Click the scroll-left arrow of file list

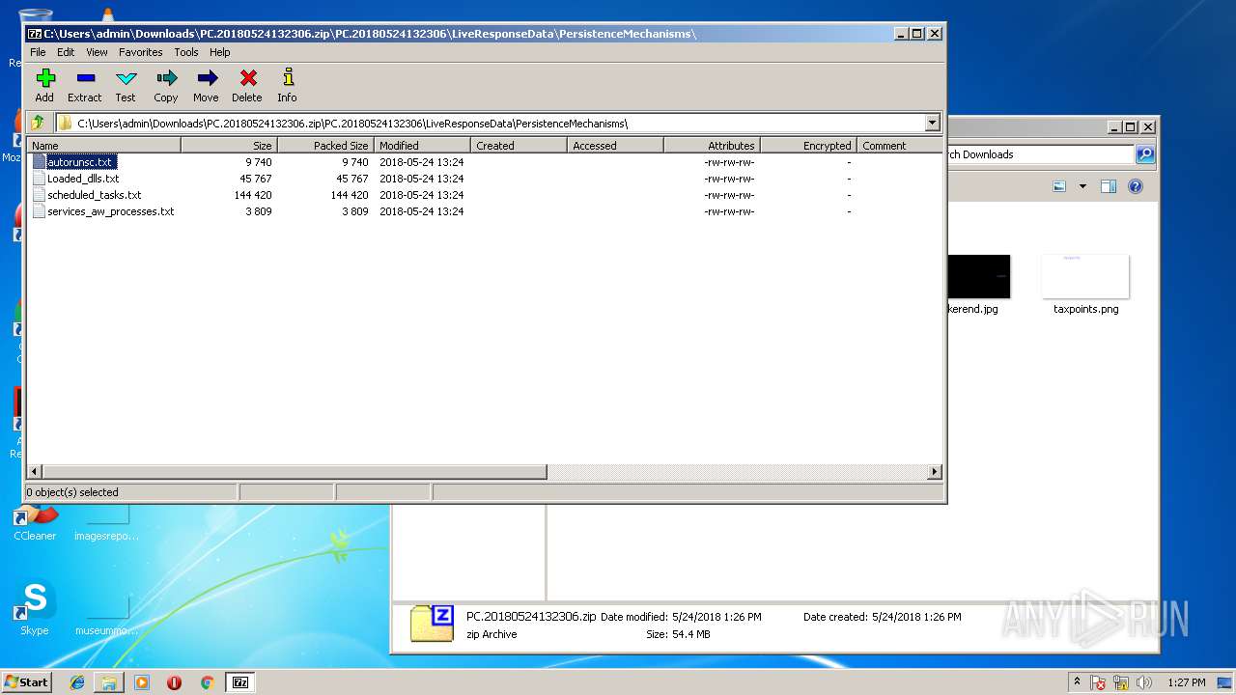[x=35, y=472]
